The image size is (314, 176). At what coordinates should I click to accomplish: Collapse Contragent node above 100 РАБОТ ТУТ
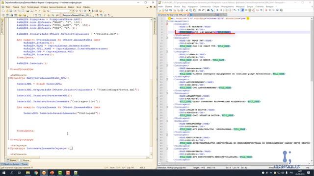(167, 38)
